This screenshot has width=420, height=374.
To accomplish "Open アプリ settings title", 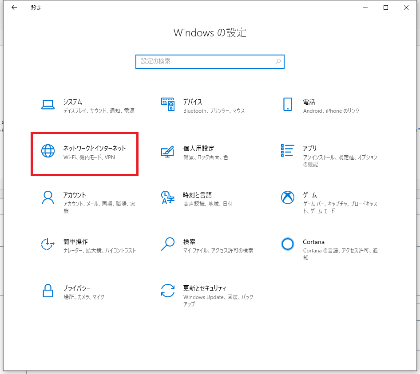I will point(309,148).
